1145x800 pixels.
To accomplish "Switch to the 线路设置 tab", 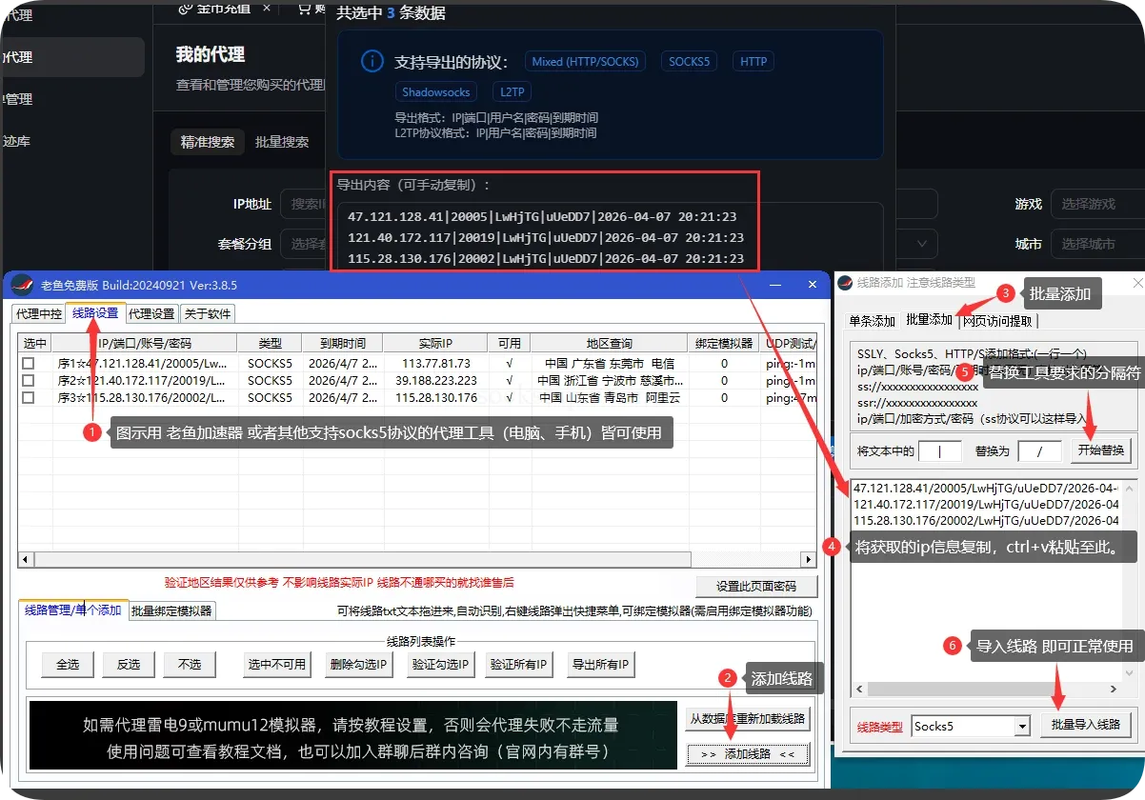I will (x=95, y=312).
